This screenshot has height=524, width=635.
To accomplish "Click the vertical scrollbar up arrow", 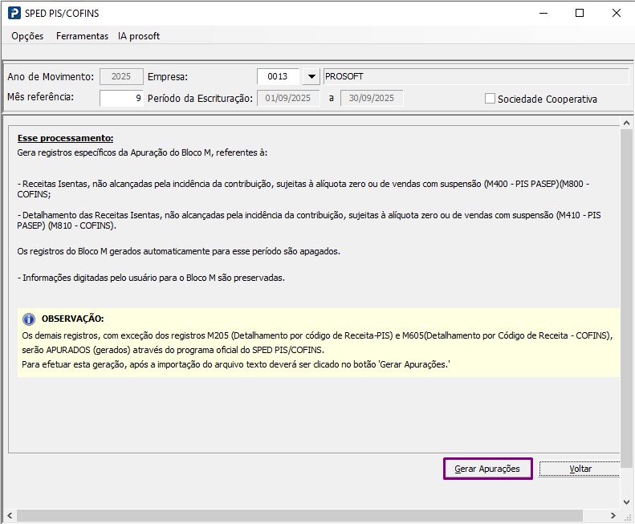I will pos(627,121).
